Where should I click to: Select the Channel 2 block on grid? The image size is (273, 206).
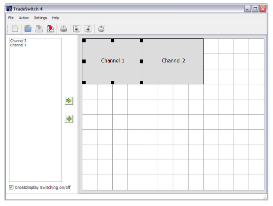[173, 61]
